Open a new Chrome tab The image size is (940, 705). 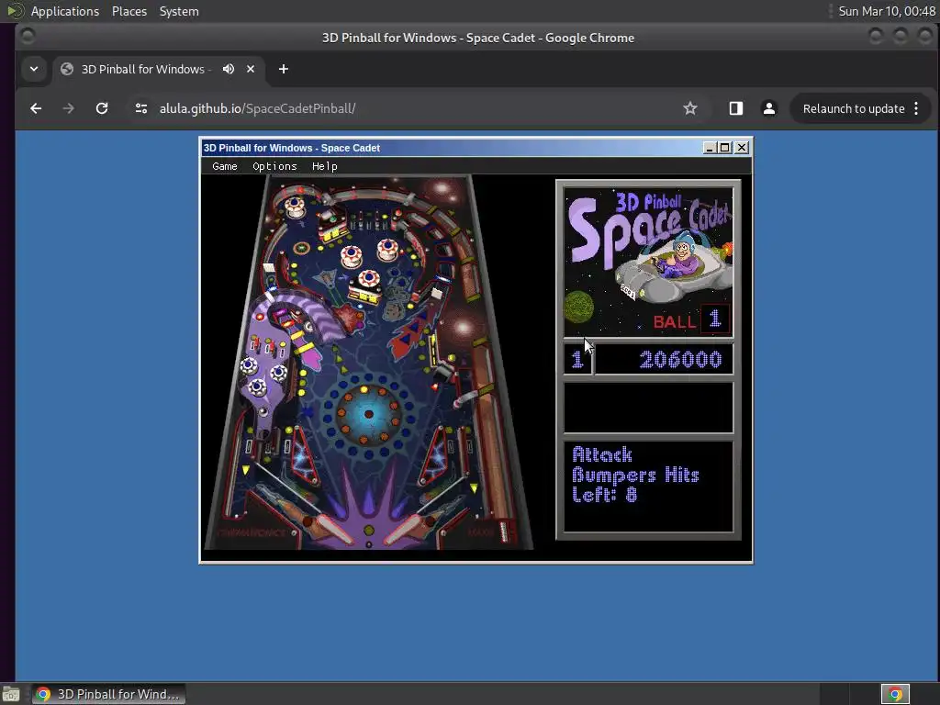pyautogui.click(x=284, y=69)
